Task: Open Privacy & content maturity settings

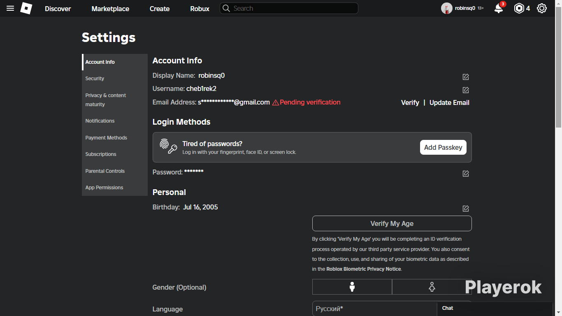Action: [115, 100]
